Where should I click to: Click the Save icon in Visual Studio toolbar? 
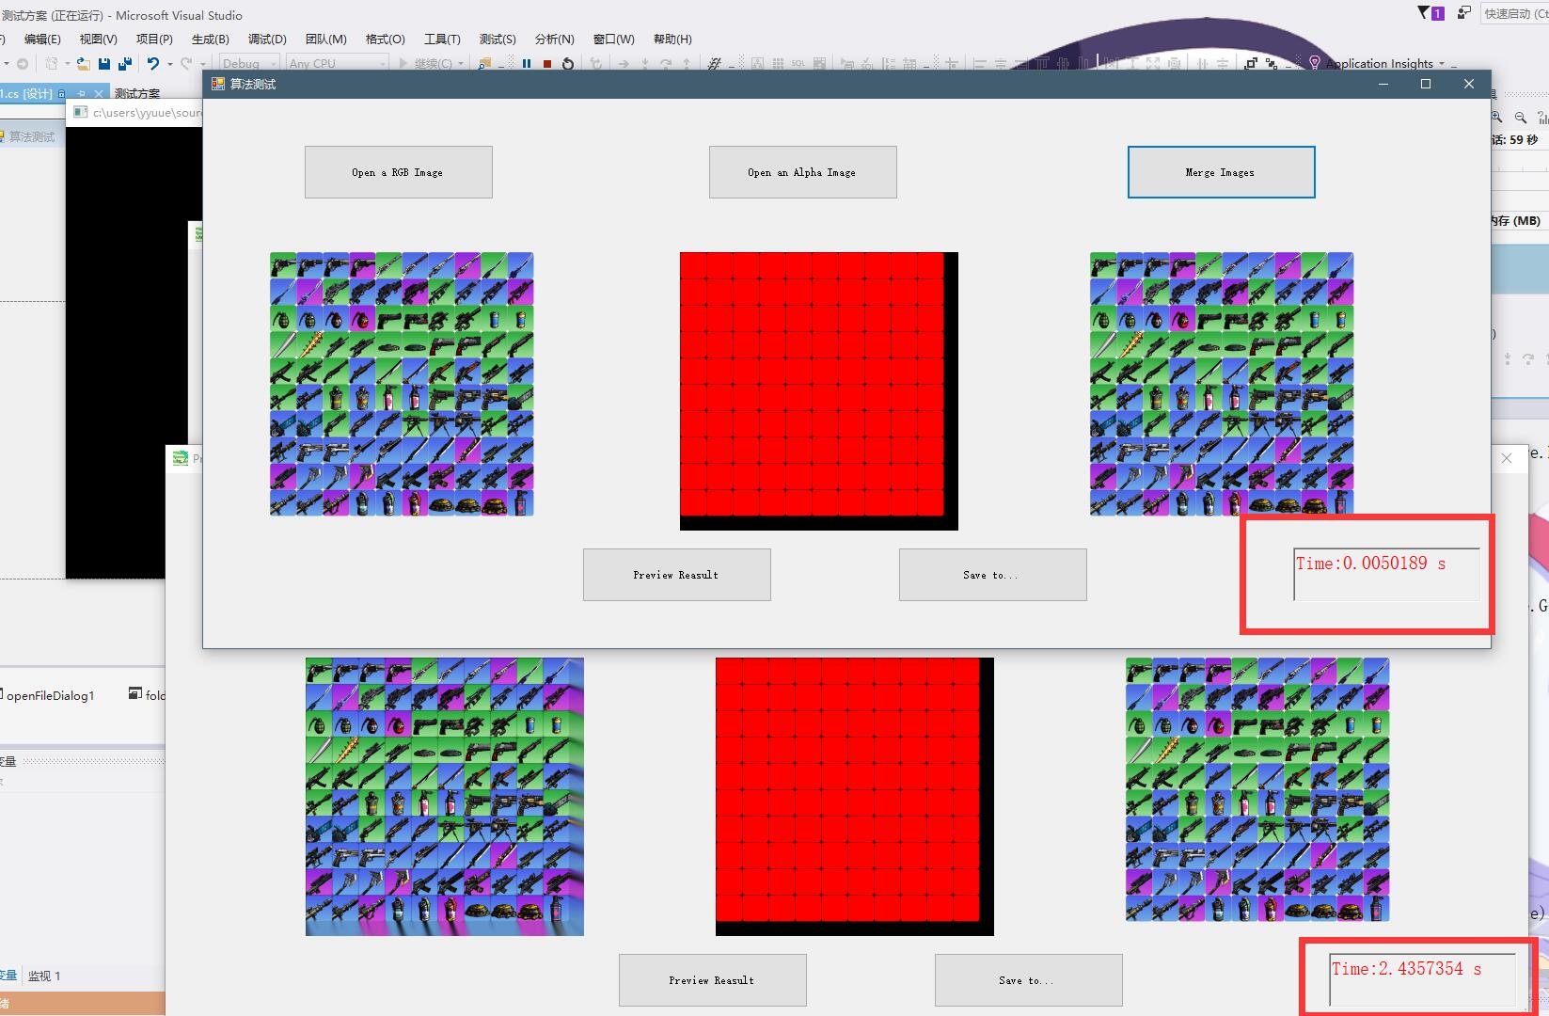pos(104,63)
